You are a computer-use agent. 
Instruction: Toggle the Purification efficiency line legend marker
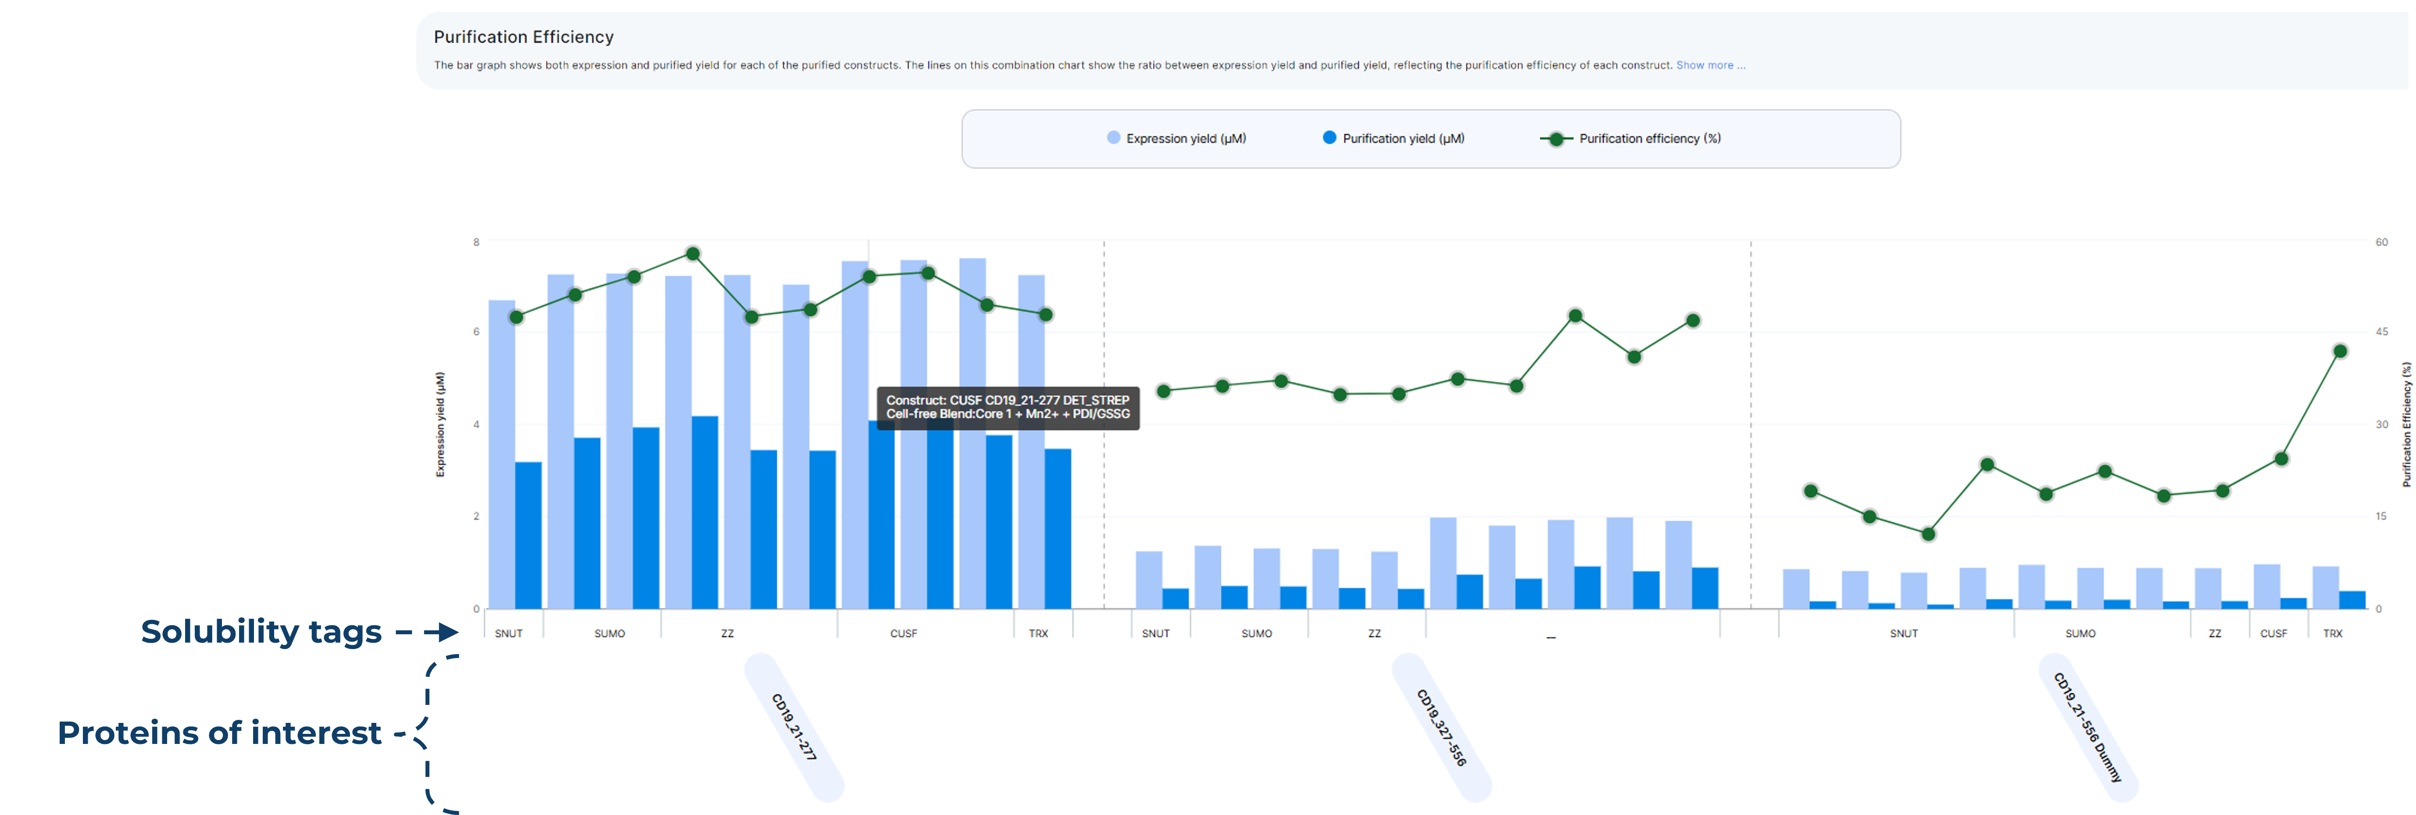tap(1556, 139)
